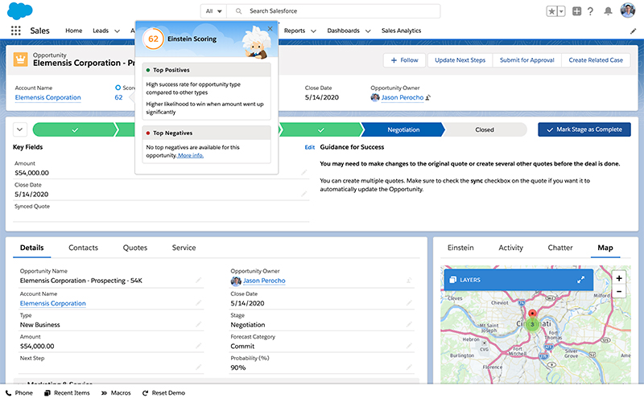Screen dimensions: 644x402
Task: Open the More info link
Action: pyautogui.click(x=191, y=155)
